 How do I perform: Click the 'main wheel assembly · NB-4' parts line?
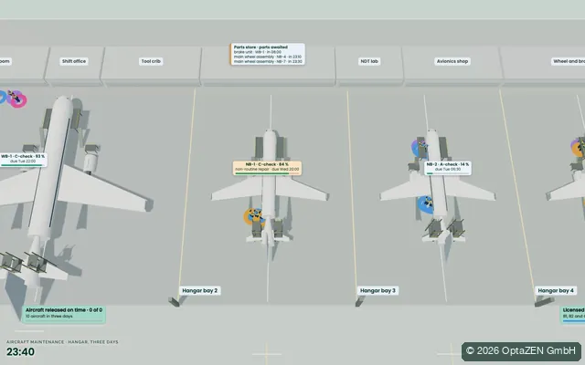click(268, 57)
